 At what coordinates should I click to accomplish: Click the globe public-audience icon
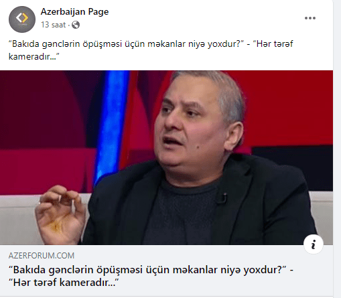(76, 25)
